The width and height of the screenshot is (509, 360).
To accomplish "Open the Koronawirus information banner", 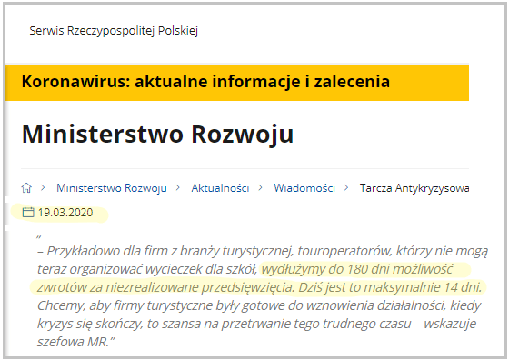I will (237, 83).
